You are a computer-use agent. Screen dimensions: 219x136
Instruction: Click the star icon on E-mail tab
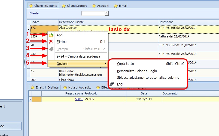coord(116,6)
